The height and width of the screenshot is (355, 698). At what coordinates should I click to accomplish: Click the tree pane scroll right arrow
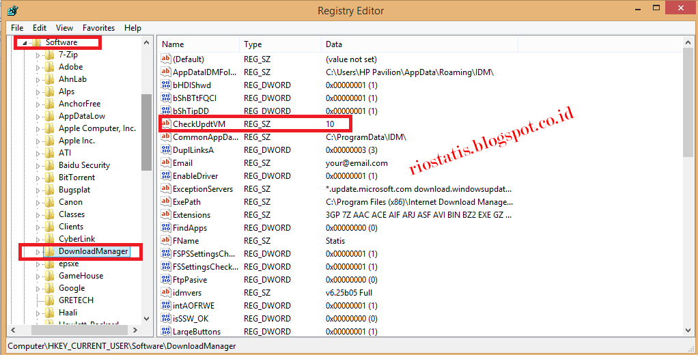(x=135, y=330)
